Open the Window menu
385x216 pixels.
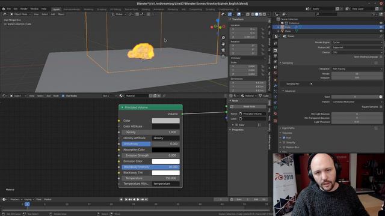coord(34,9)
